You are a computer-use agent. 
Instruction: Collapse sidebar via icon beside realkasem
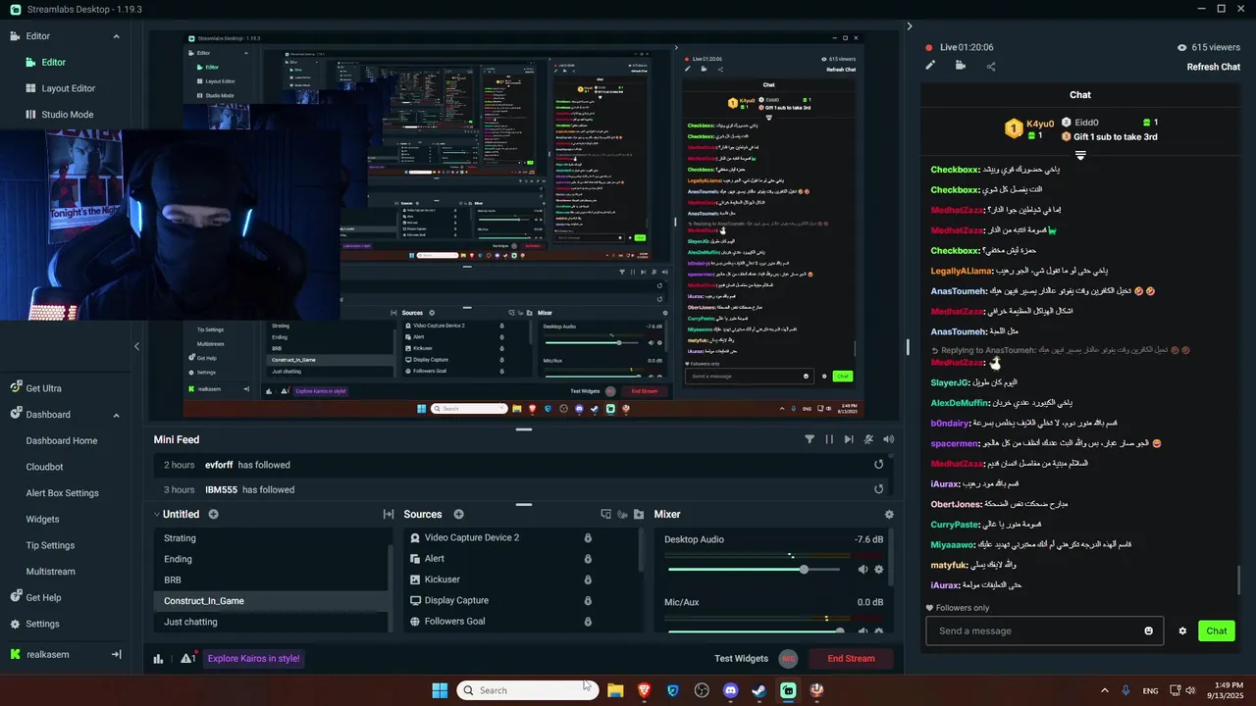(x=116, y=654)
